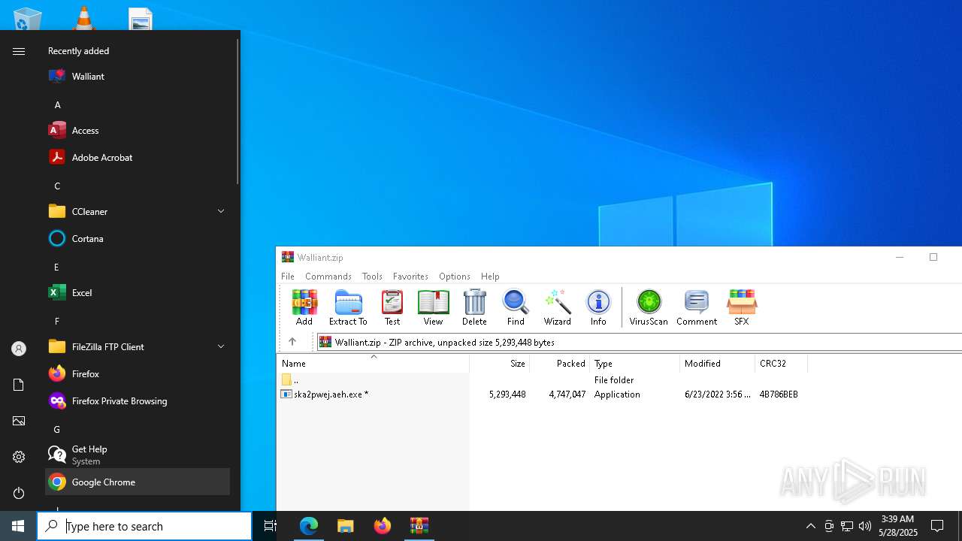The width and height of the screenshot is (962, 541).
Task: Open the File menu in WinRAR
Action: point(288,277)
